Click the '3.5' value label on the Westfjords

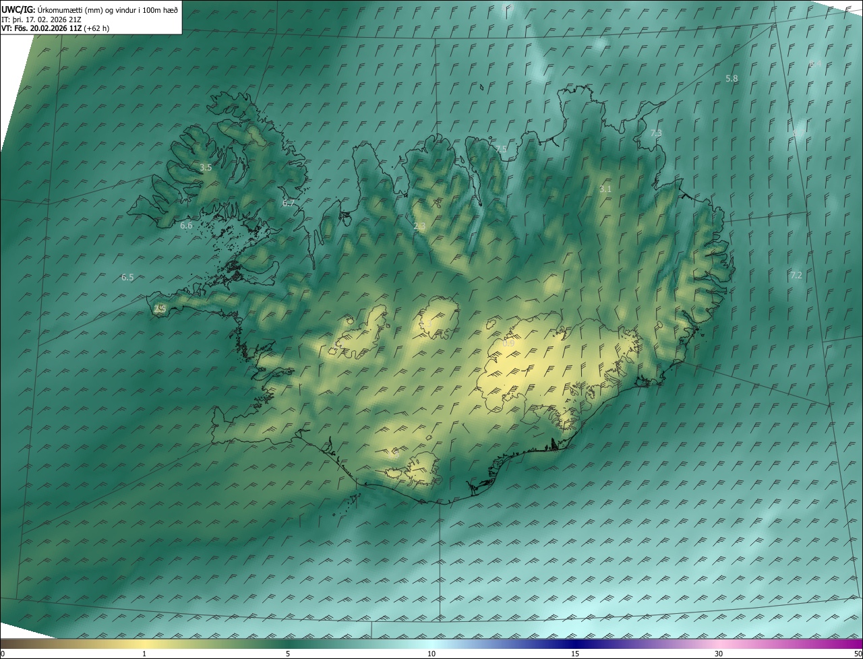pos(206,167)
